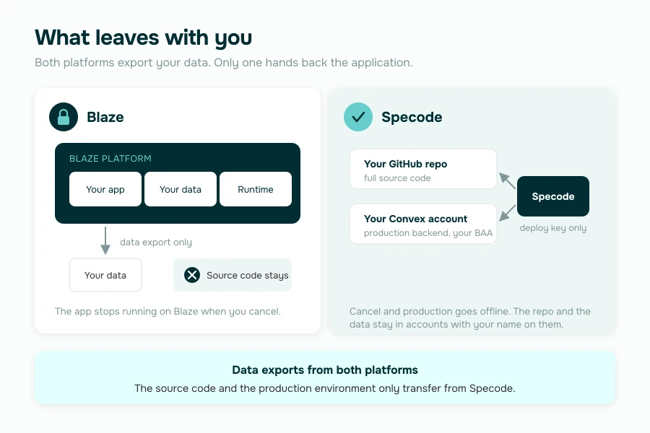Click the Specode card heading

pyautogui.click(x=412, y=117)
